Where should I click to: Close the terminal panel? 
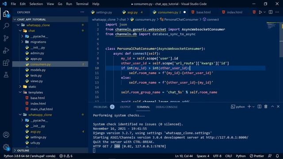click(x=278, y=106)
